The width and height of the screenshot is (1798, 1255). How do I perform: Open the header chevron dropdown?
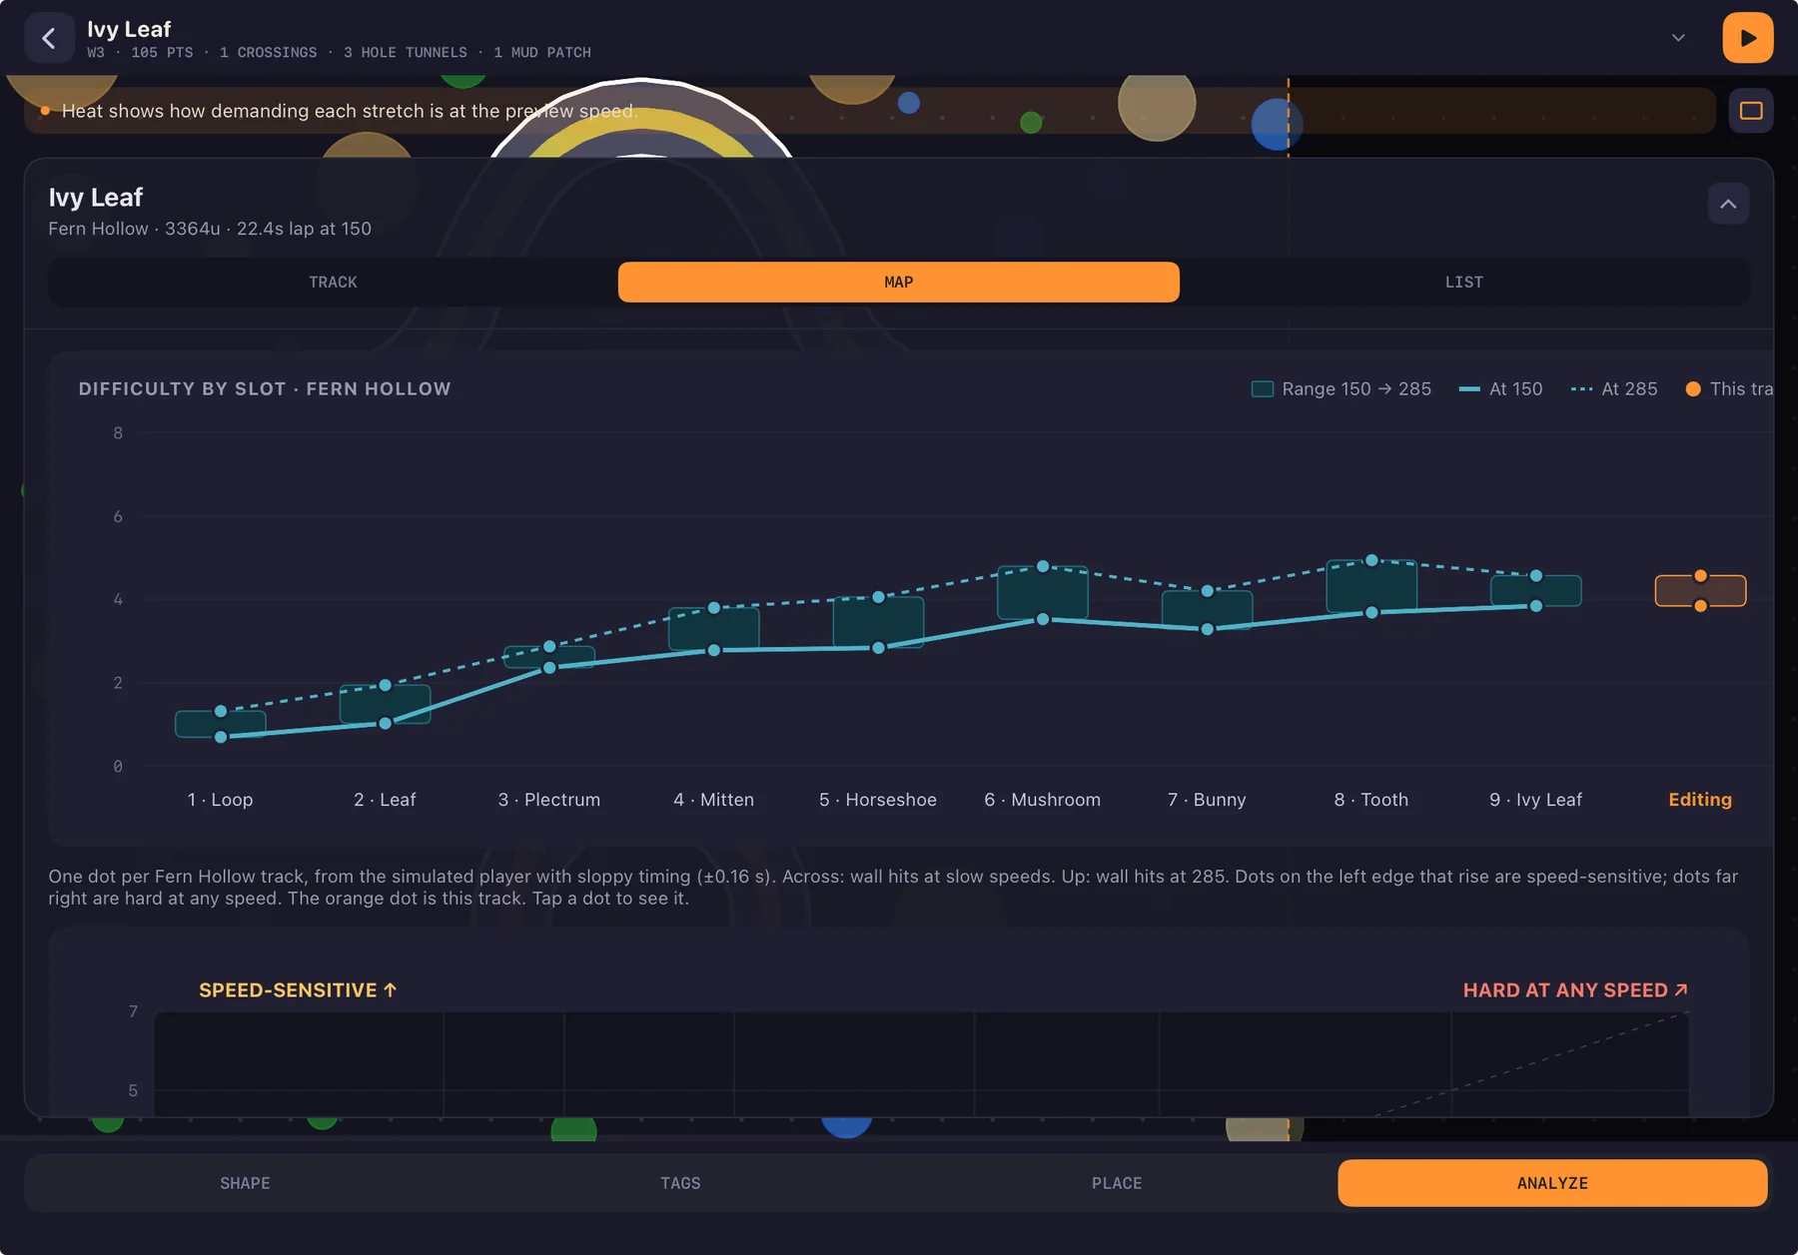click(1678, 38)
